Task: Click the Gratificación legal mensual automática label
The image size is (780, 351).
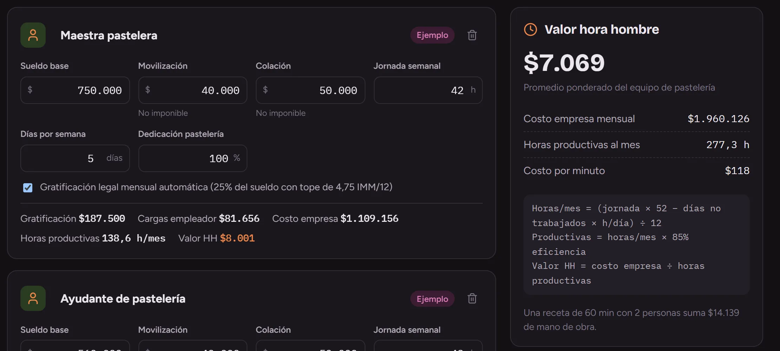Action: (216, 187)
